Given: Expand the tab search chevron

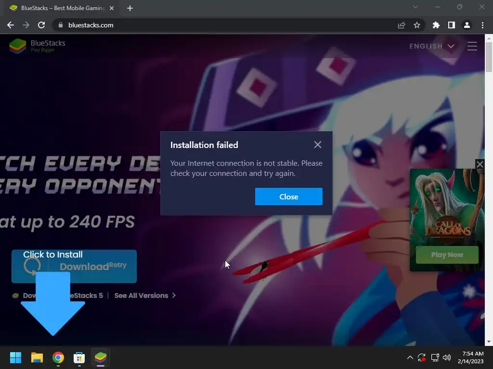Looking at the screenshot, I should (x=415, y=7).
